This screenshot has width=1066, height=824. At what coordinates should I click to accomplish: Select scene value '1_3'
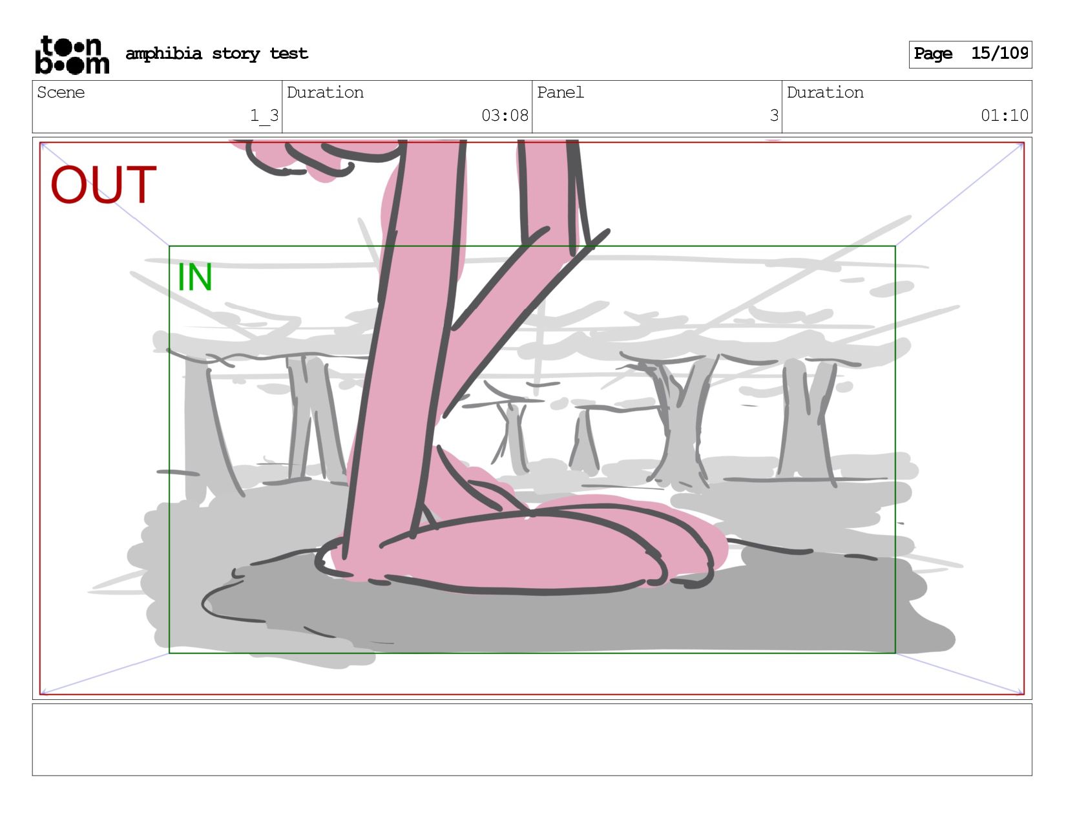point(264,116)
